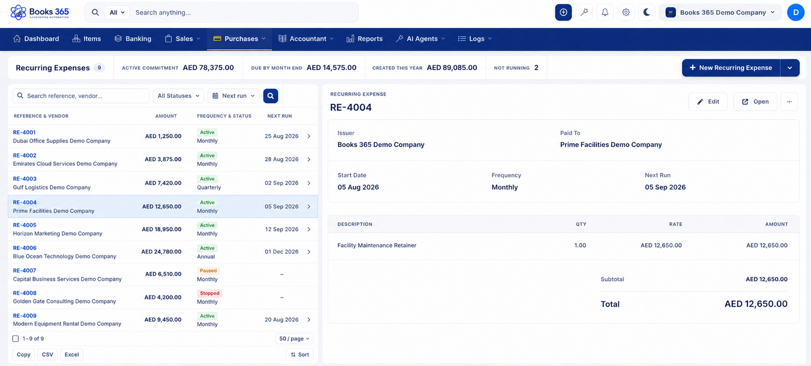Click the chevron on the RE-4001 row
Image resolution: width=811 pixels, height=366 pixels.
point(309,136)
